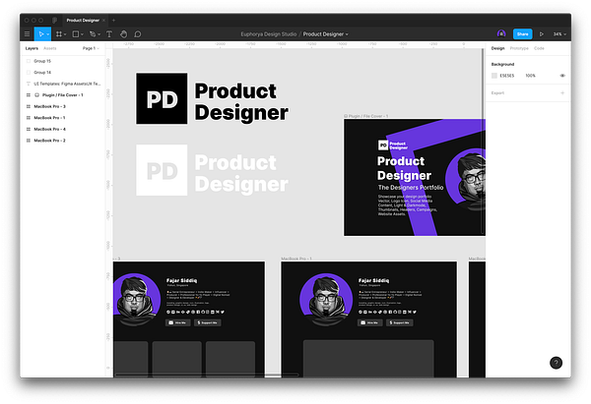Open the hamburger main menu
This screenshot has height=404, width=591.
[x=28, y=34]
